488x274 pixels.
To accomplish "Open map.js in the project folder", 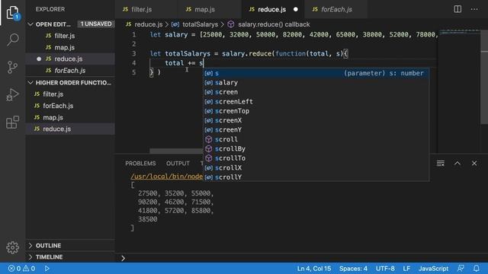I will 70,117.
